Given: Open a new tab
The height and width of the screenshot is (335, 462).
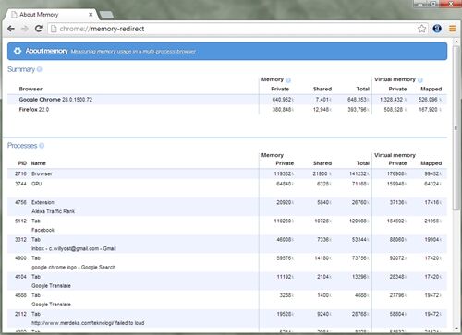Looking at the screenshot, I should 106,15.
